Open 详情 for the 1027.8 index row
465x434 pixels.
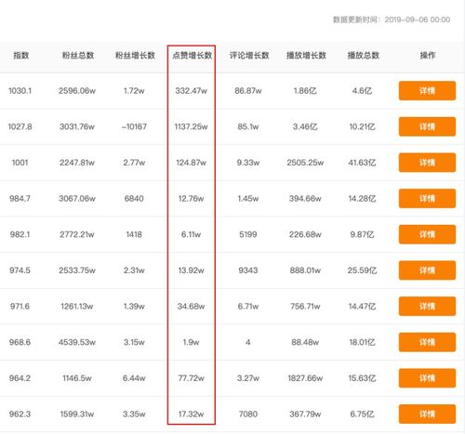point(427,126)
